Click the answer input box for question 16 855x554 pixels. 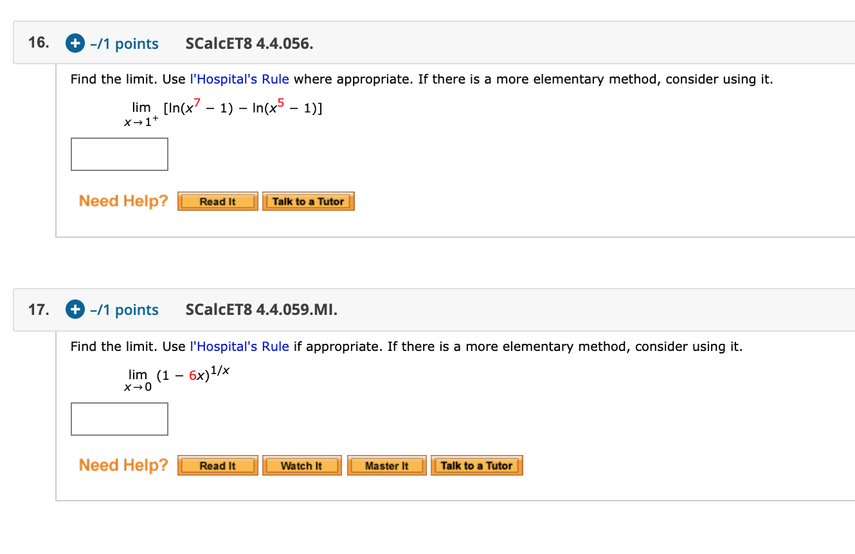tap(119, 154)
